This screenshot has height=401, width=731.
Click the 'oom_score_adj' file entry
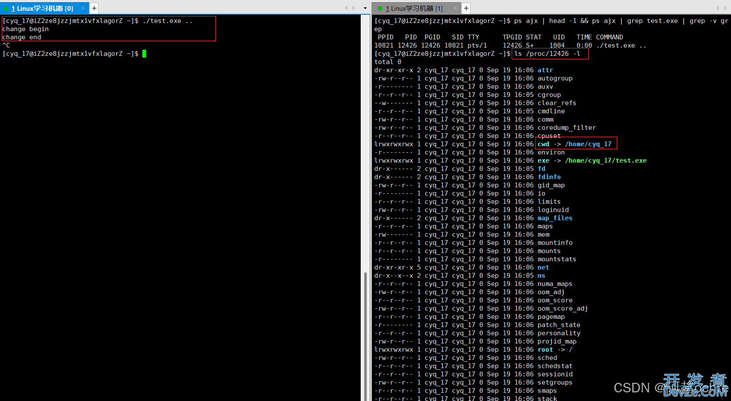563,308
